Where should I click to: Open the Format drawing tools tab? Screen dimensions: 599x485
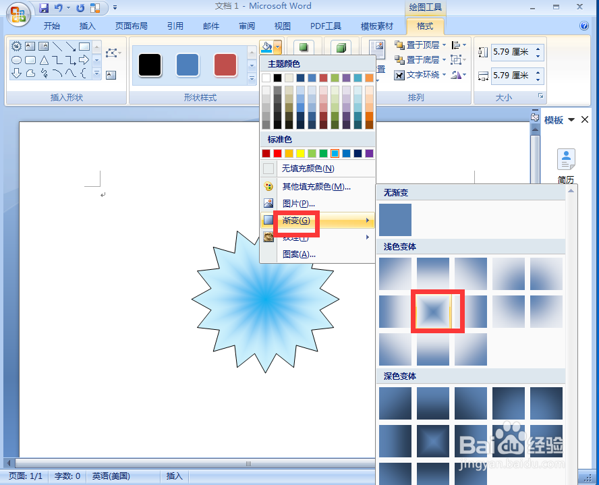[425, 26]
